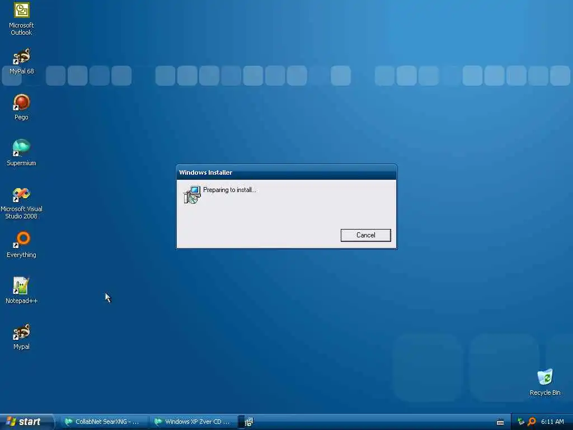
Task: Open the Start menu
Action: click(x=26, y=422)
